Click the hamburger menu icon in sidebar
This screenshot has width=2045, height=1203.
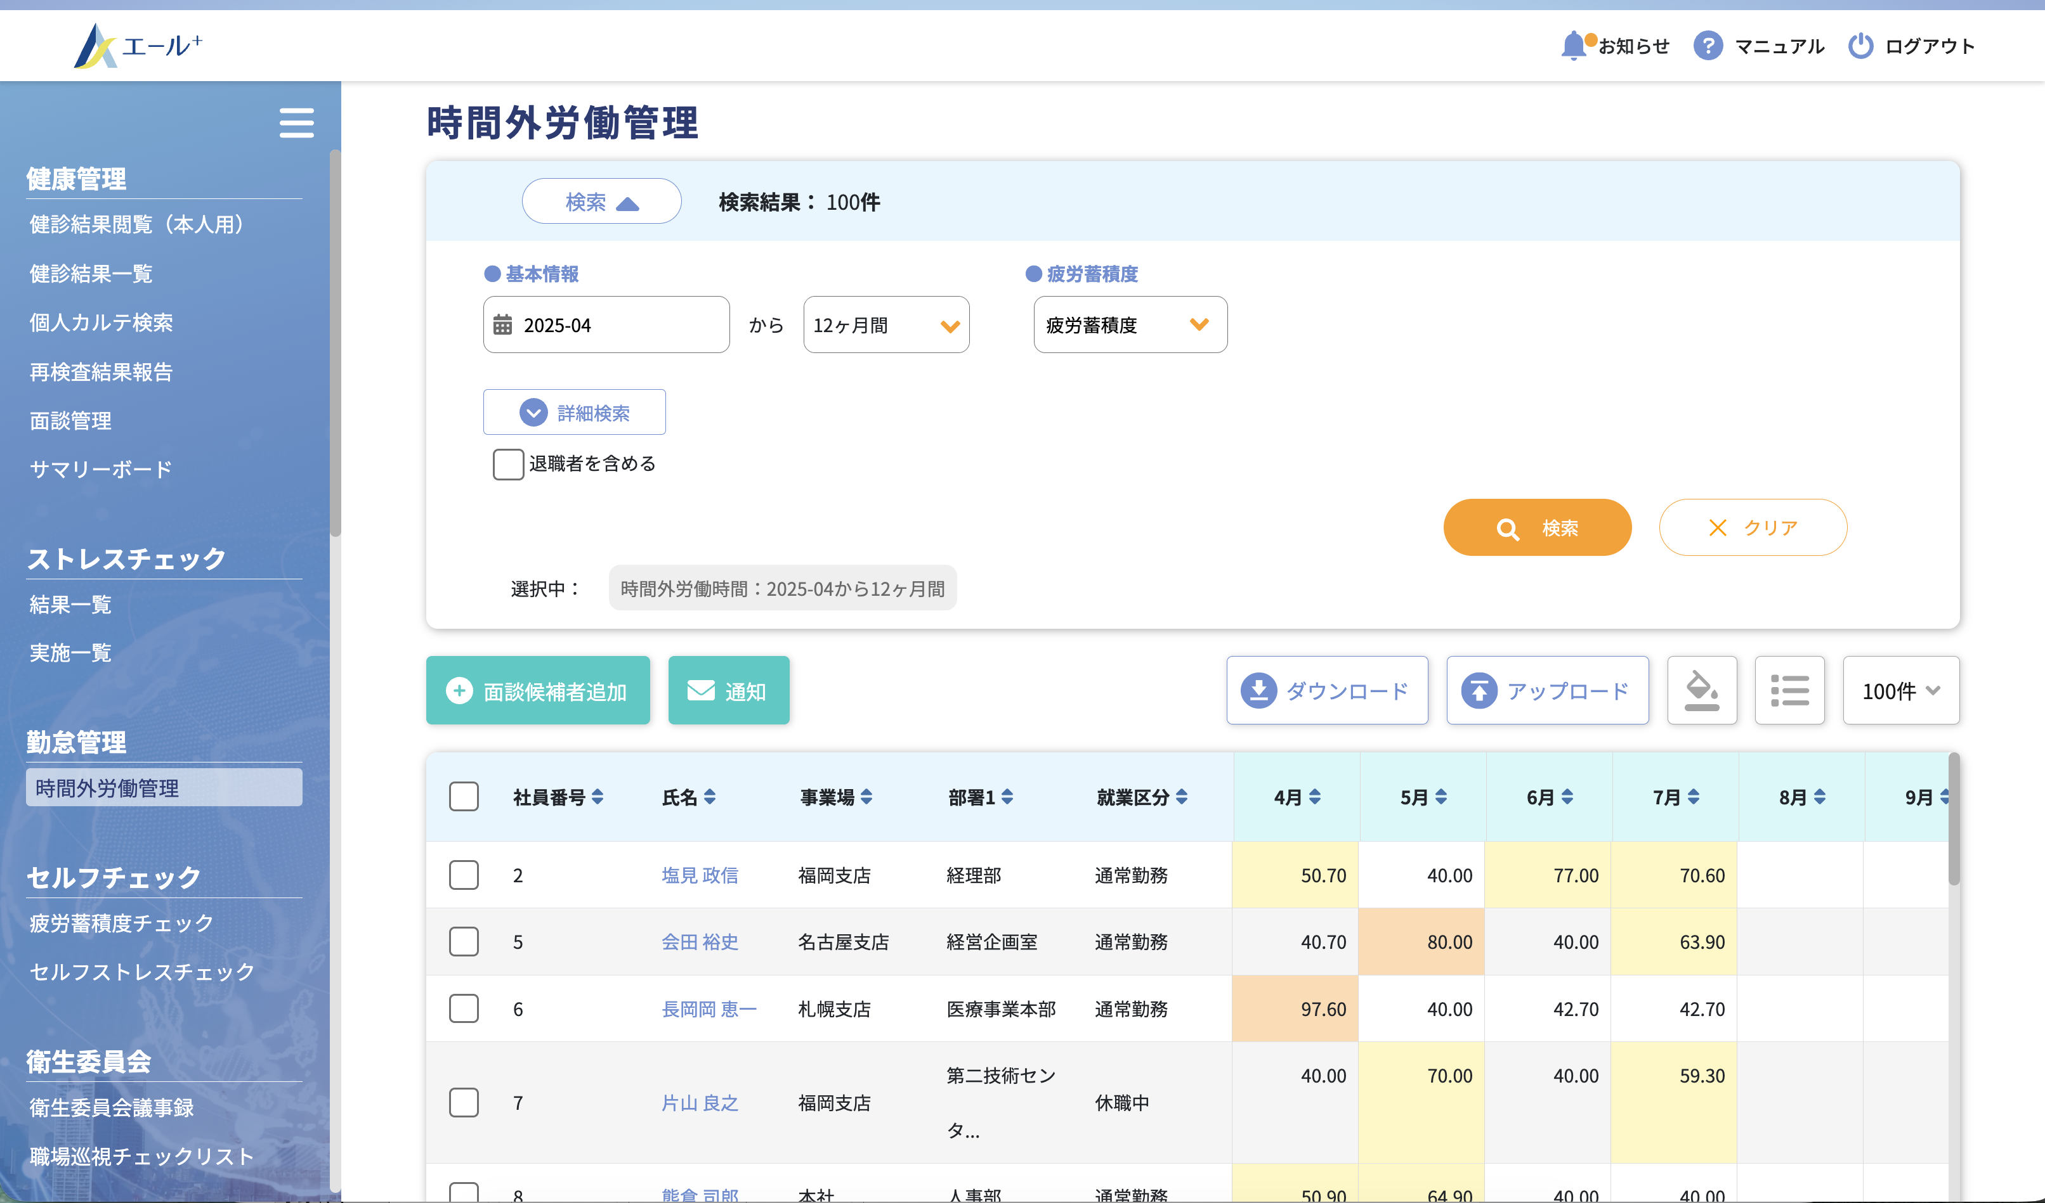pos(296,123)
